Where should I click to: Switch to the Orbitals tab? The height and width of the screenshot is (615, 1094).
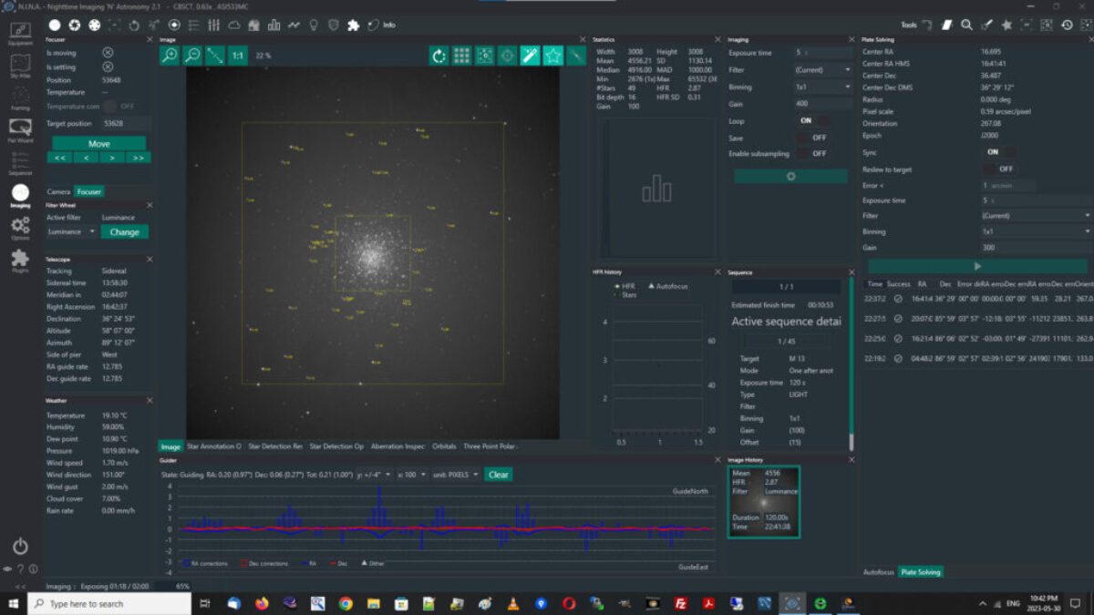(444, 446)
